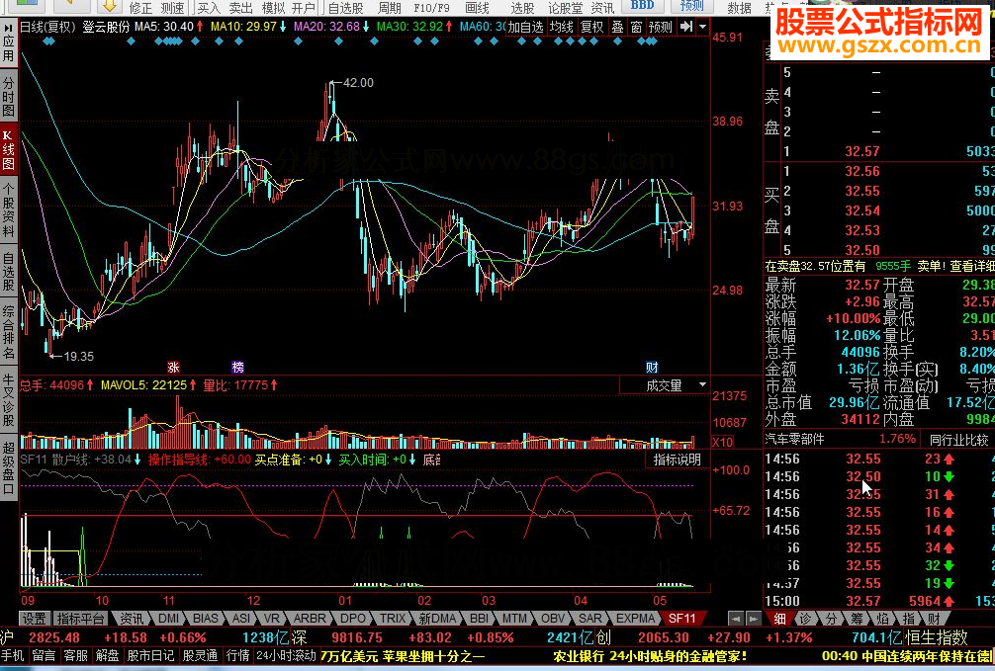Click 同行业比较 link
The height and width of the screenshot is (671, 995).
(x=958, y=440)
